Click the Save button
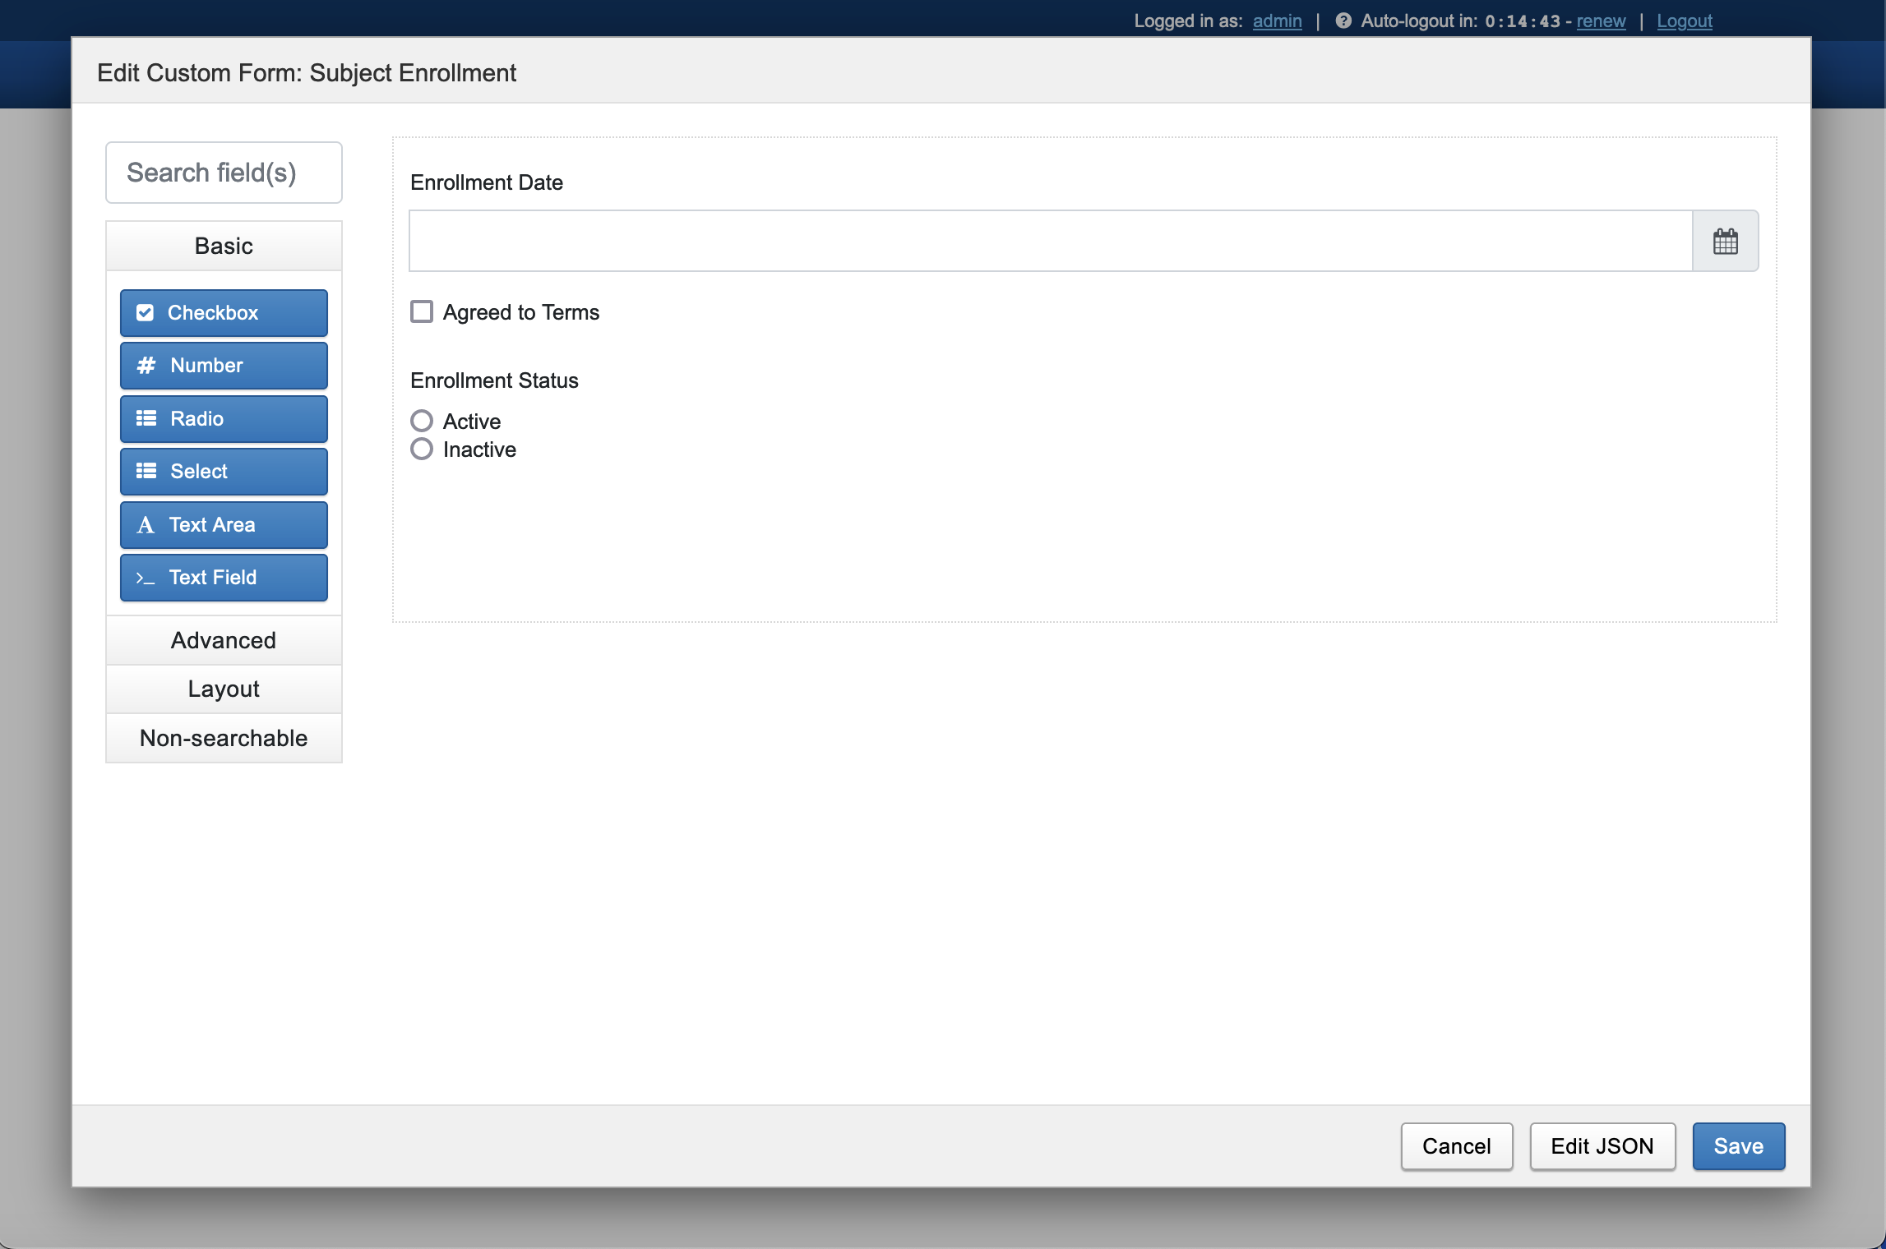 pos(1738,1146)
